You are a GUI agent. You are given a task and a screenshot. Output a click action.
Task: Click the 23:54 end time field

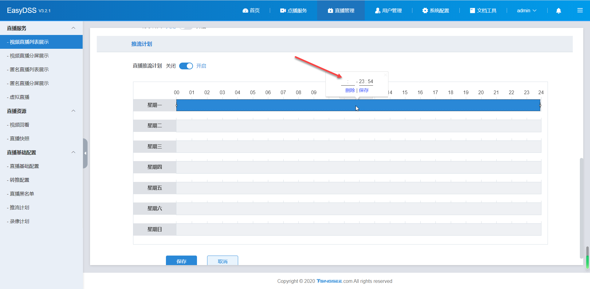(366, 82)
